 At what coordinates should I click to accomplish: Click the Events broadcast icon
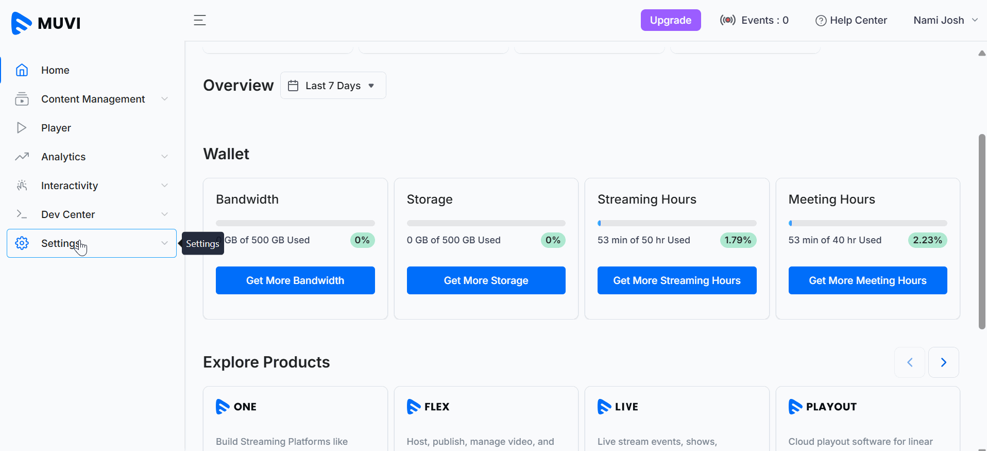pyautogui.click(x=727, y=21)
